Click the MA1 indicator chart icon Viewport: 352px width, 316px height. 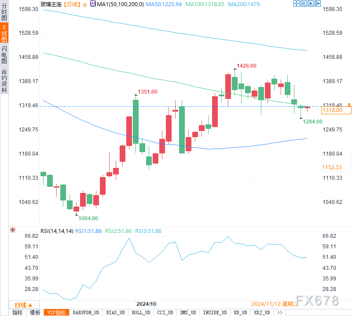coord(92,4)
